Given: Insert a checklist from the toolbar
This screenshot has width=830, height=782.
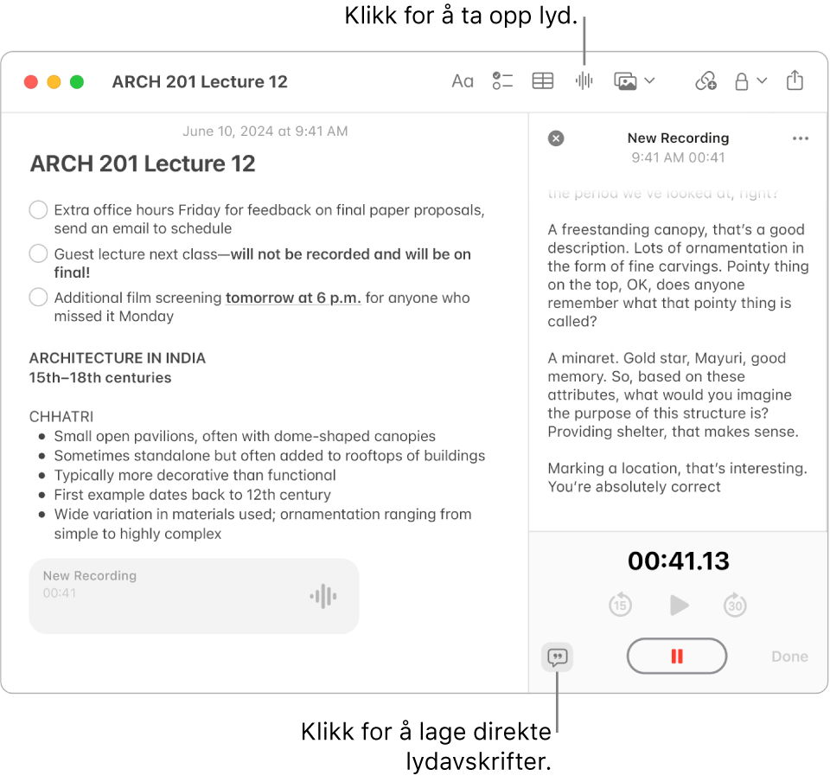Looking at the screenshot, I should tap(501, 81).
